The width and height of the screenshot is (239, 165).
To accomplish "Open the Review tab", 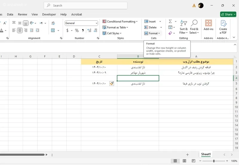I will 22,14.
